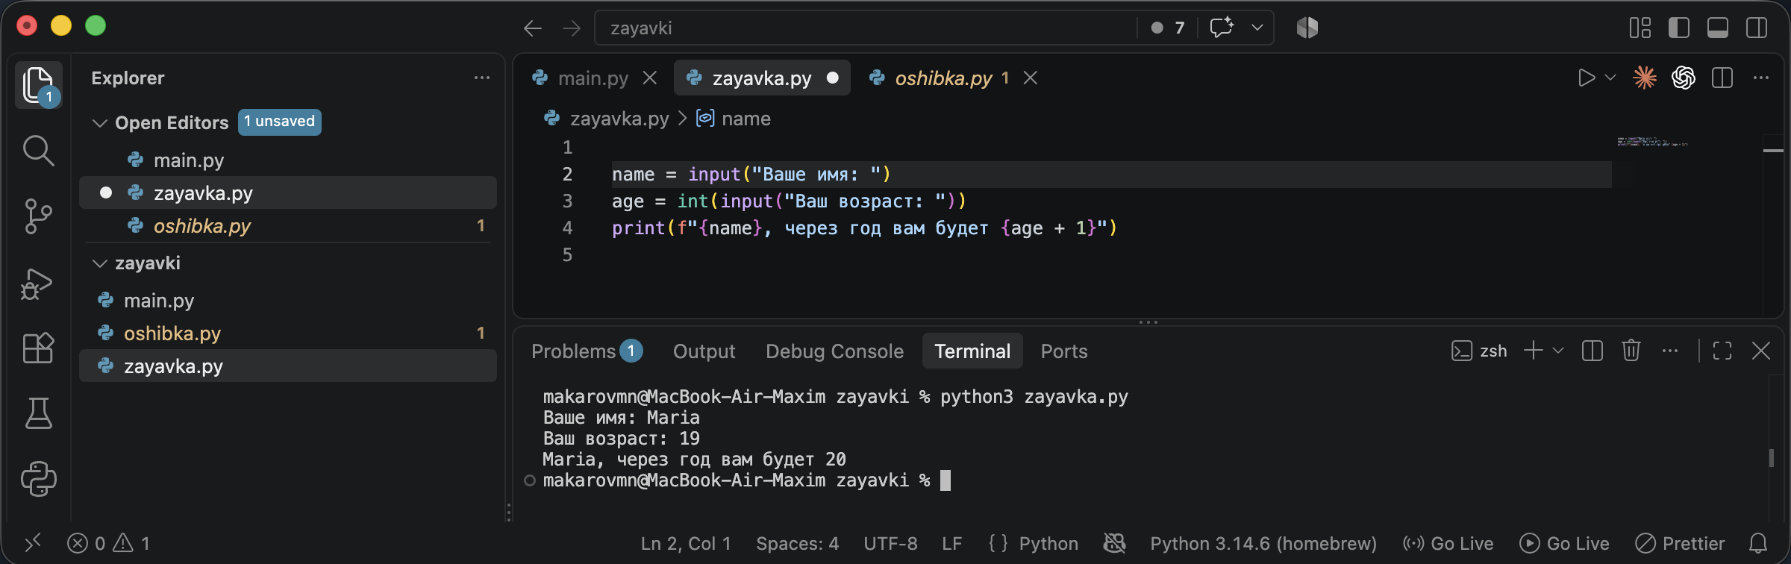Viewport: 1791px width, 564px height.
Task: Click the UTF-8 encoding status item
Action: pos(890,543)
